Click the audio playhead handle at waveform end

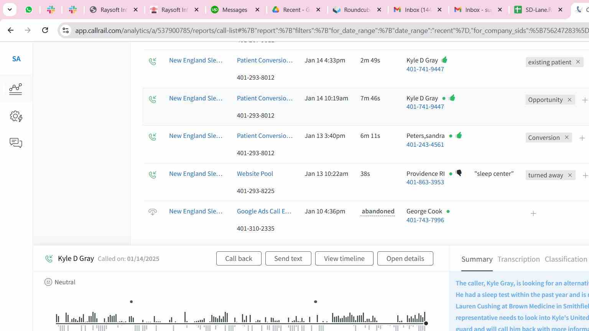pyautogui.click(x=426, y=323)
